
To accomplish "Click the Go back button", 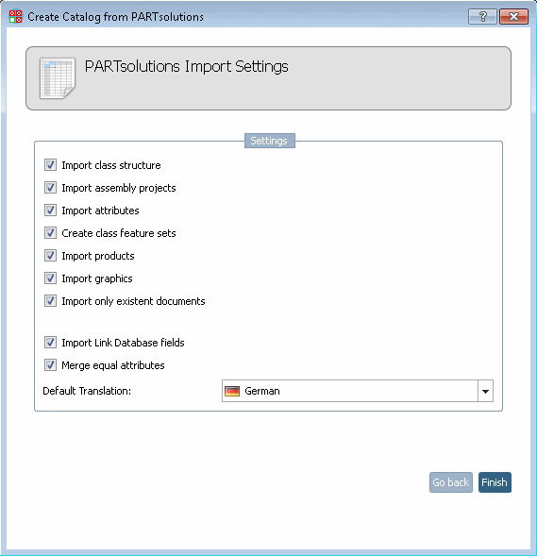I will 451,482.
